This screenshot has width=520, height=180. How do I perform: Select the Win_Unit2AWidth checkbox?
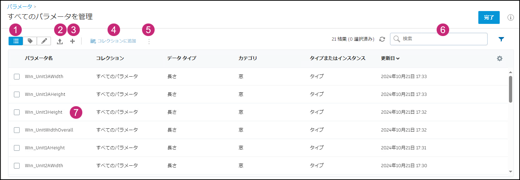(17, 165)
